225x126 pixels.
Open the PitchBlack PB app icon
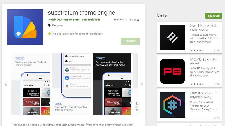coord(172,71)
